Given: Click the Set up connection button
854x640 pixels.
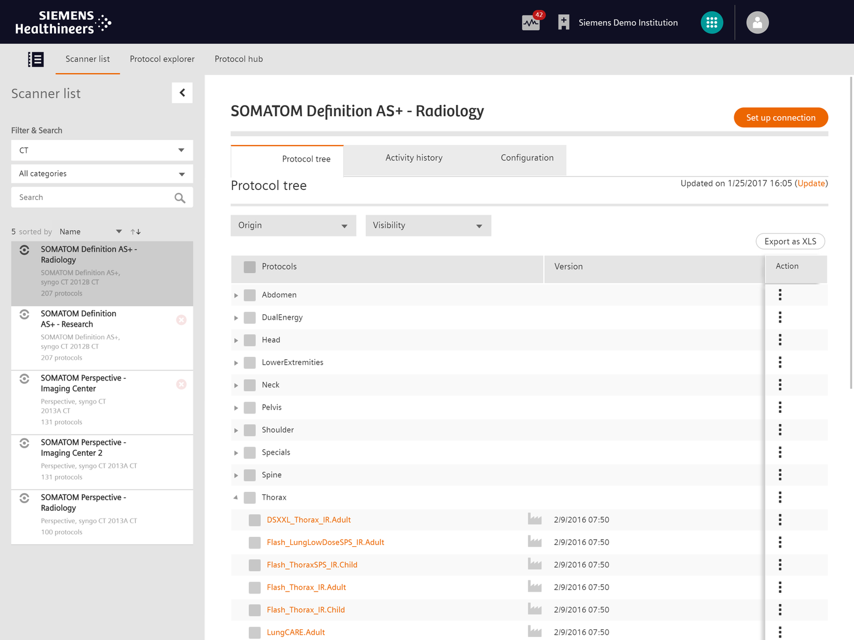Looking at the screenshot, I should point(781,117).
